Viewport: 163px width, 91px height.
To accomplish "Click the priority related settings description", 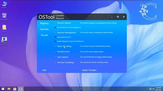I will click(92, 52).
